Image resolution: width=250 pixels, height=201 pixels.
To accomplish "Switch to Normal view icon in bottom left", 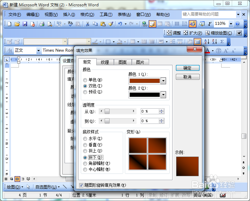I will point(6,179).
